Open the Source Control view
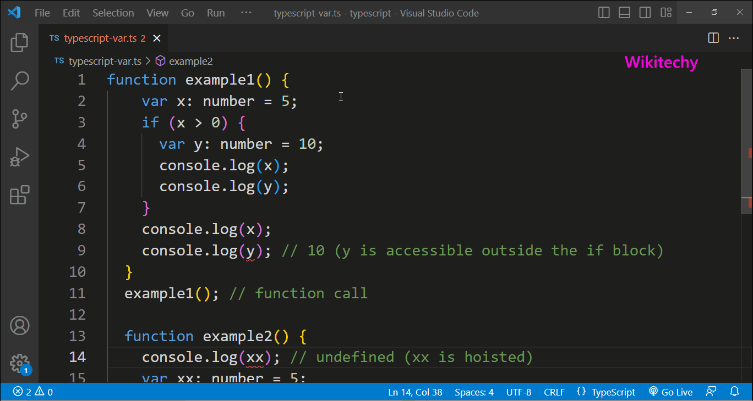This screenshot has height=401, width=753. (20, 119)
